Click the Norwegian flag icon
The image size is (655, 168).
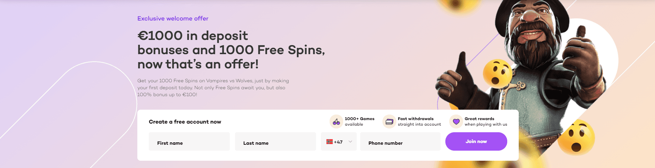click(x=330, y=142)
